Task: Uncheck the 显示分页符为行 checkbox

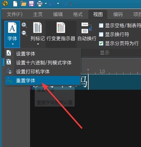Action: point(101,43)
